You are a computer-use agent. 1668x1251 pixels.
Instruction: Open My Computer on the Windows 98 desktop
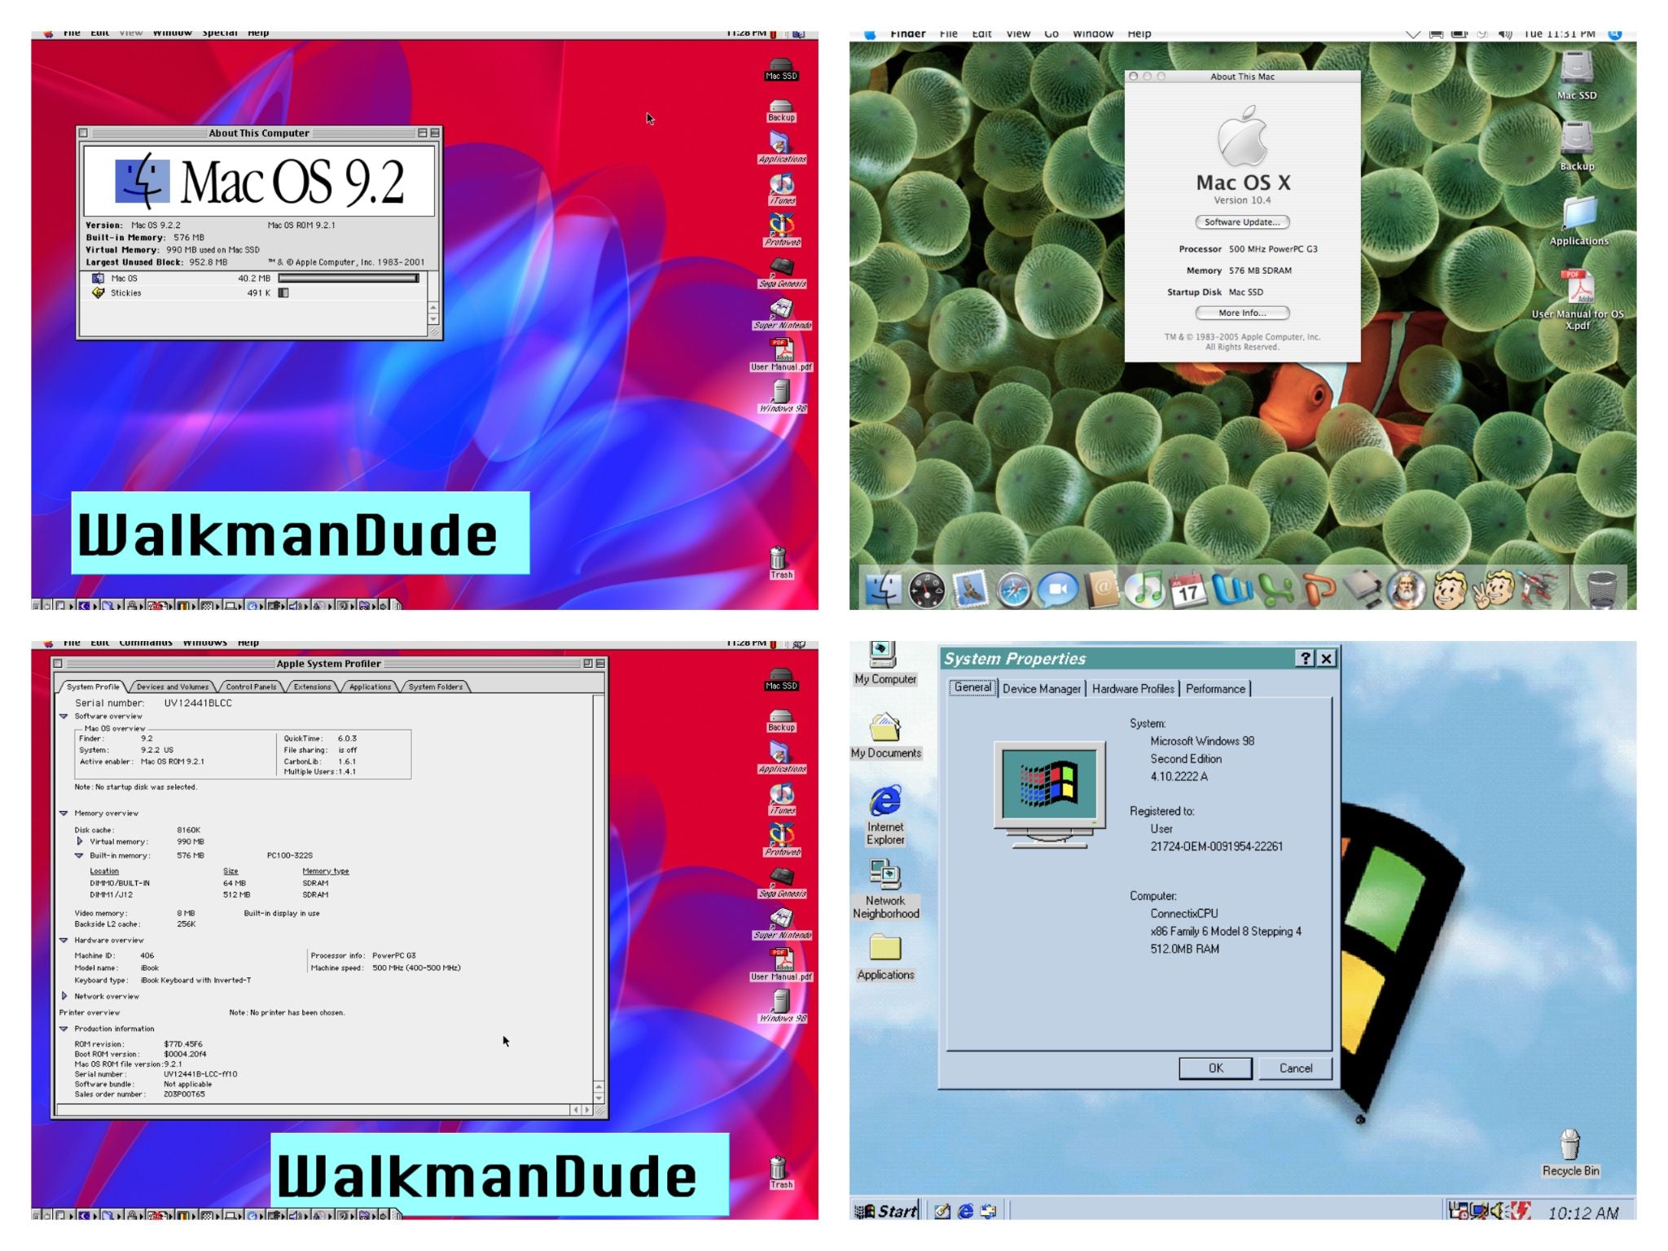pyautogui.click(x=885, y=664)
